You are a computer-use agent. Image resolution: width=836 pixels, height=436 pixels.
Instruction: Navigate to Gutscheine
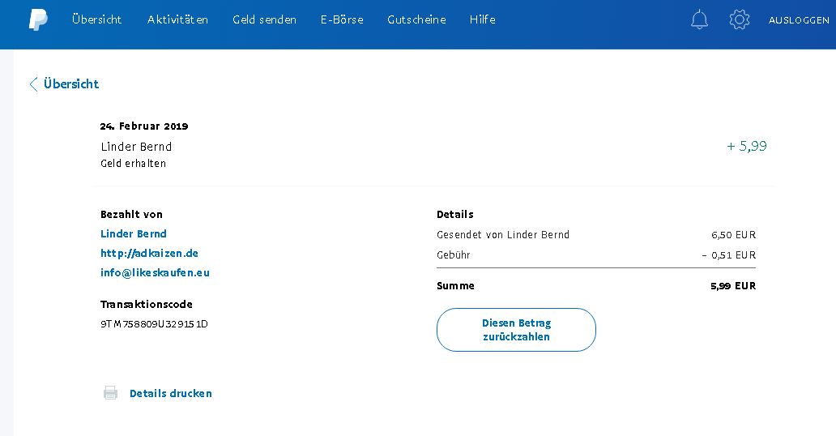tap(416, 19)
